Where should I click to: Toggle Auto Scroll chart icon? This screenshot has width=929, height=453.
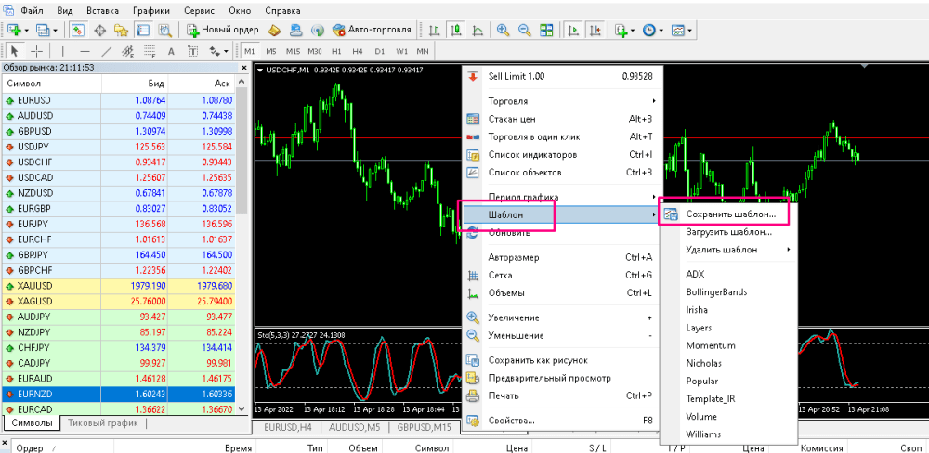(573, 30)
